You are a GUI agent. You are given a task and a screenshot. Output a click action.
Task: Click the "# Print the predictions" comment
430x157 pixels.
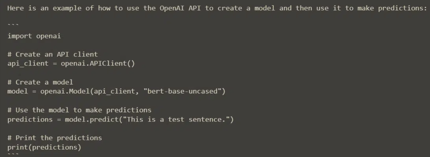coord(54,138)
